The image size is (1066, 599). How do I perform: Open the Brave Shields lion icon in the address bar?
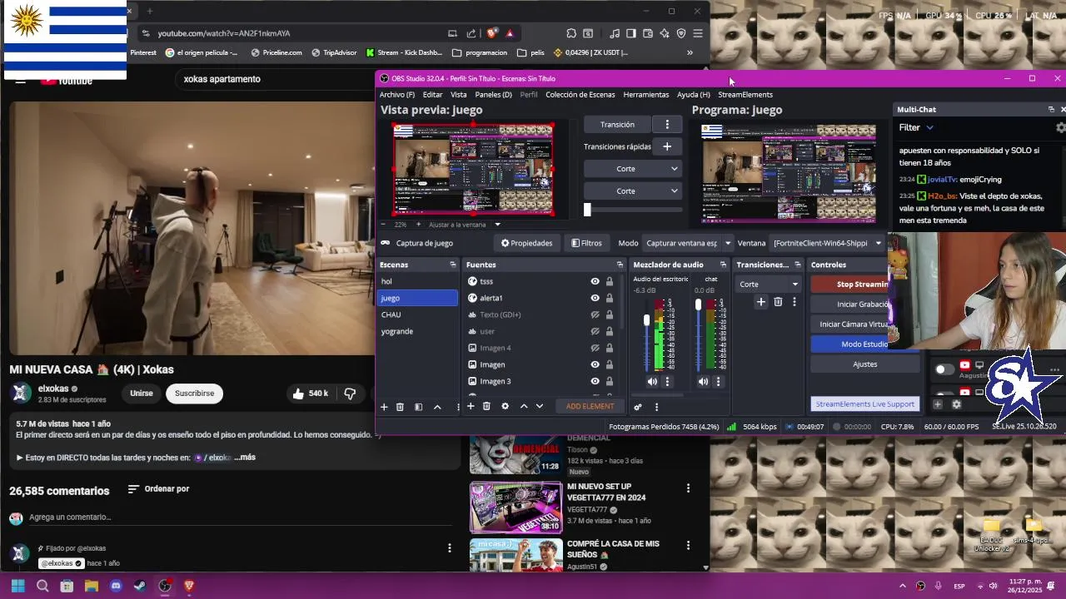click(x=492, y=33)
